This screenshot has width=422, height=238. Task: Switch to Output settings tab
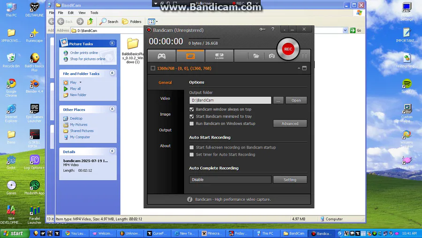click(x=165, y=130)
